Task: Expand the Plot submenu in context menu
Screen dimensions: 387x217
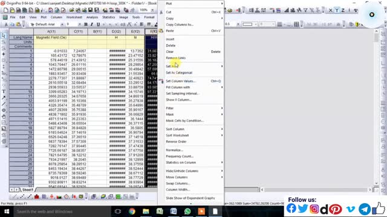Action: pyautogui.click(x=191, y=4)
